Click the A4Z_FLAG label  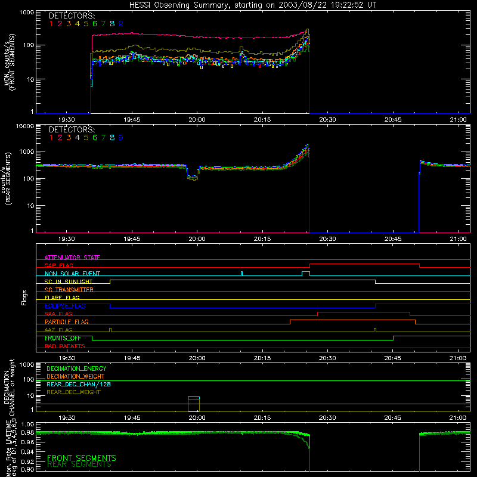(x=58, y=330)
